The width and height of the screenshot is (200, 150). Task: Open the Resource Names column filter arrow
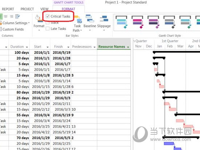pyautogui.click(x=128, y=47)
